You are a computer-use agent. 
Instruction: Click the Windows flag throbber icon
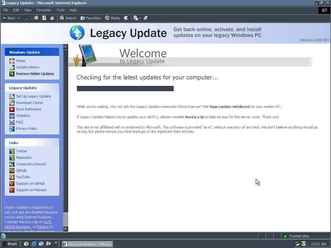pyautogui.click(x=324, y=10)
